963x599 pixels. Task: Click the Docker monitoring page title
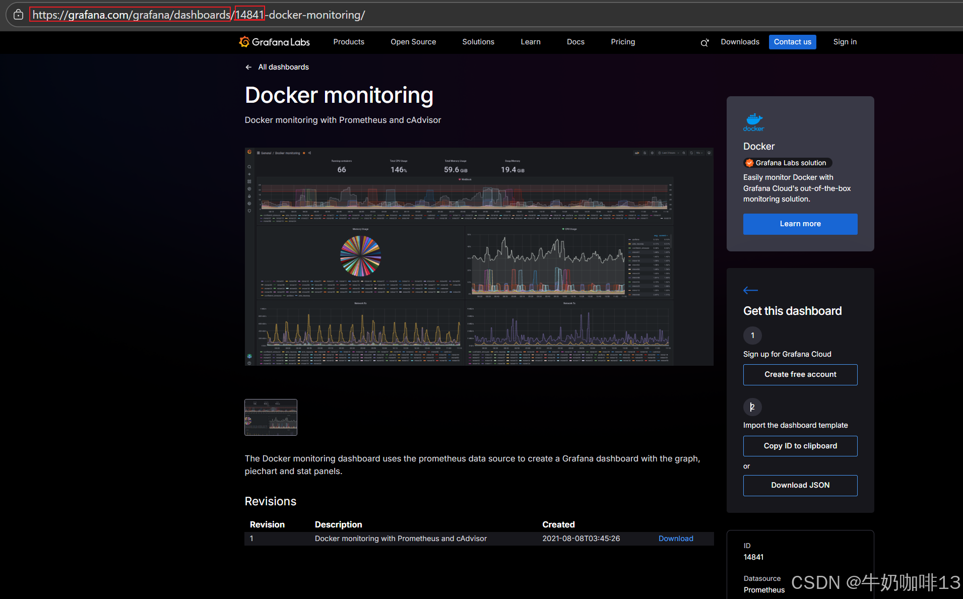pos(339,95)
